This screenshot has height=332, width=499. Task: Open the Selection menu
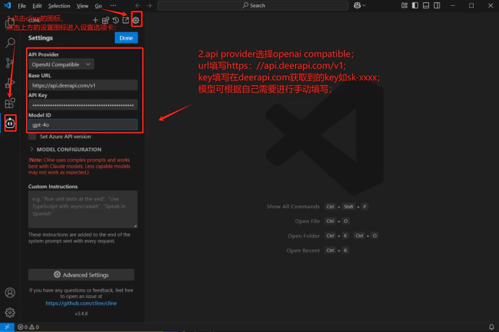[x=59, y=6]
